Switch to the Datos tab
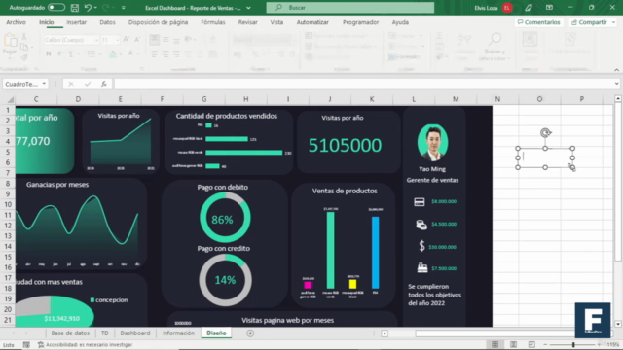This screenshot has width=623, height=350. [x=107, y=22]
